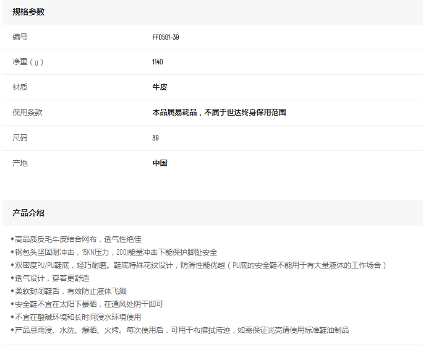423x352 pixels.
Task: Select the origin value 中国
Action: click(160, 163)
